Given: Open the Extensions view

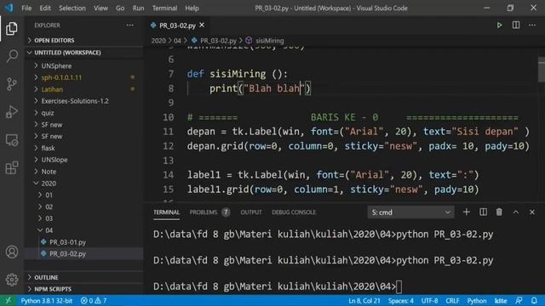Looking at the screenshot, I should click(12, 168).
